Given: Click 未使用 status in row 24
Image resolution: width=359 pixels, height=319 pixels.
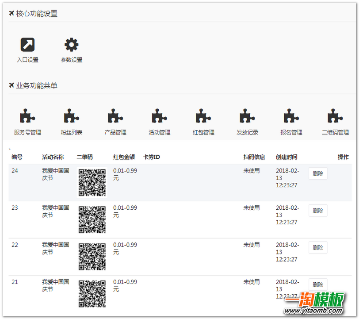Looking at the screenshot, I should point(252,171).
